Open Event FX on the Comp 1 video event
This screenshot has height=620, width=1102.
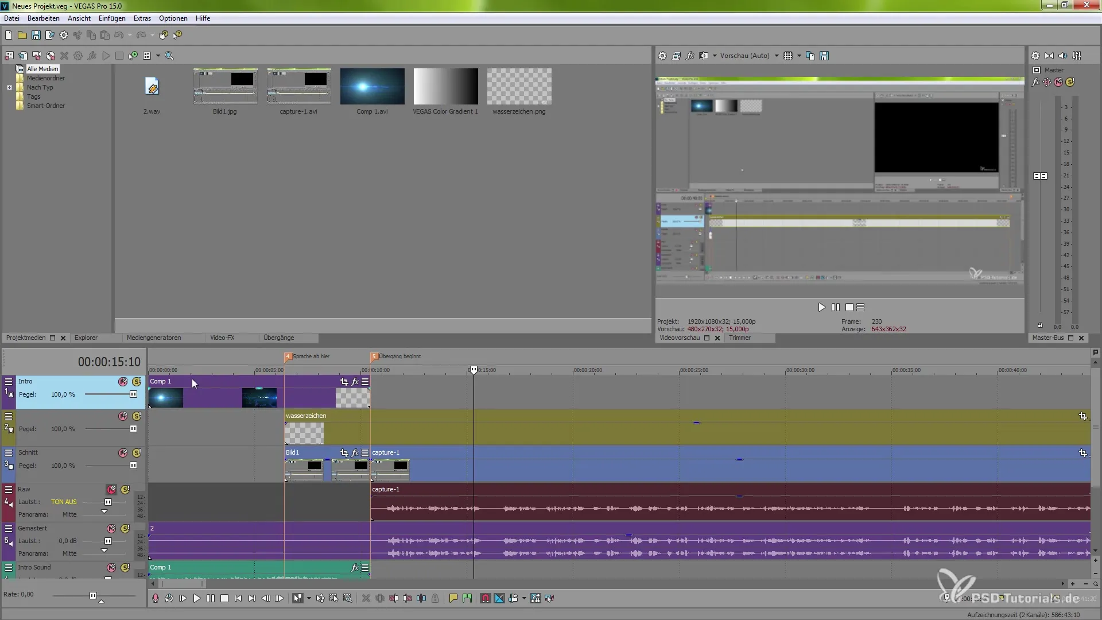click(x=355, y=382)
